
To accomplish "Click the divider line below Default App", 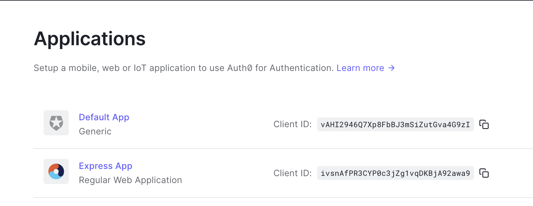I will pos(283,149).
